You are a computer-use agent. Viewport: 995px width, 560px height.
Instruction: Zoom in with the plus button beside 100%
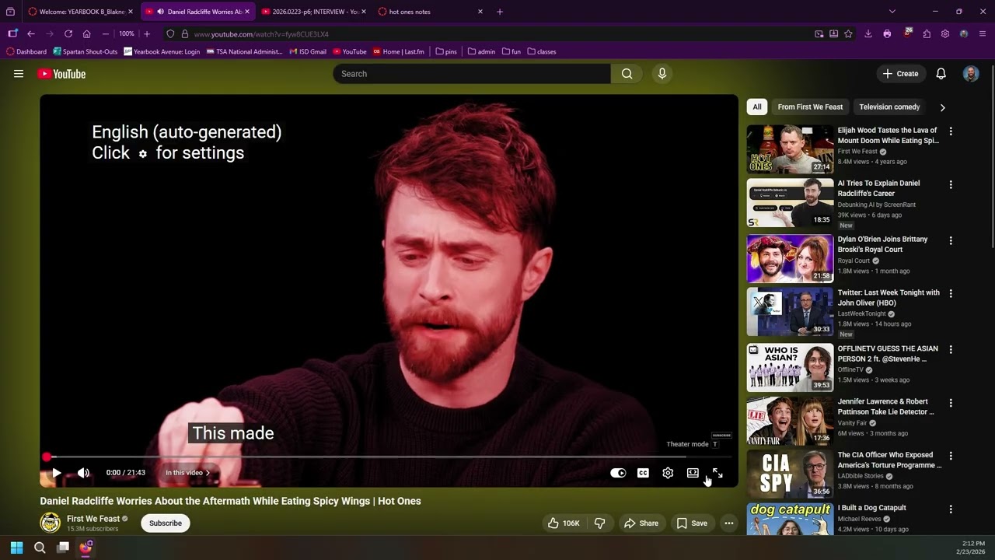[x=146, y=34]
